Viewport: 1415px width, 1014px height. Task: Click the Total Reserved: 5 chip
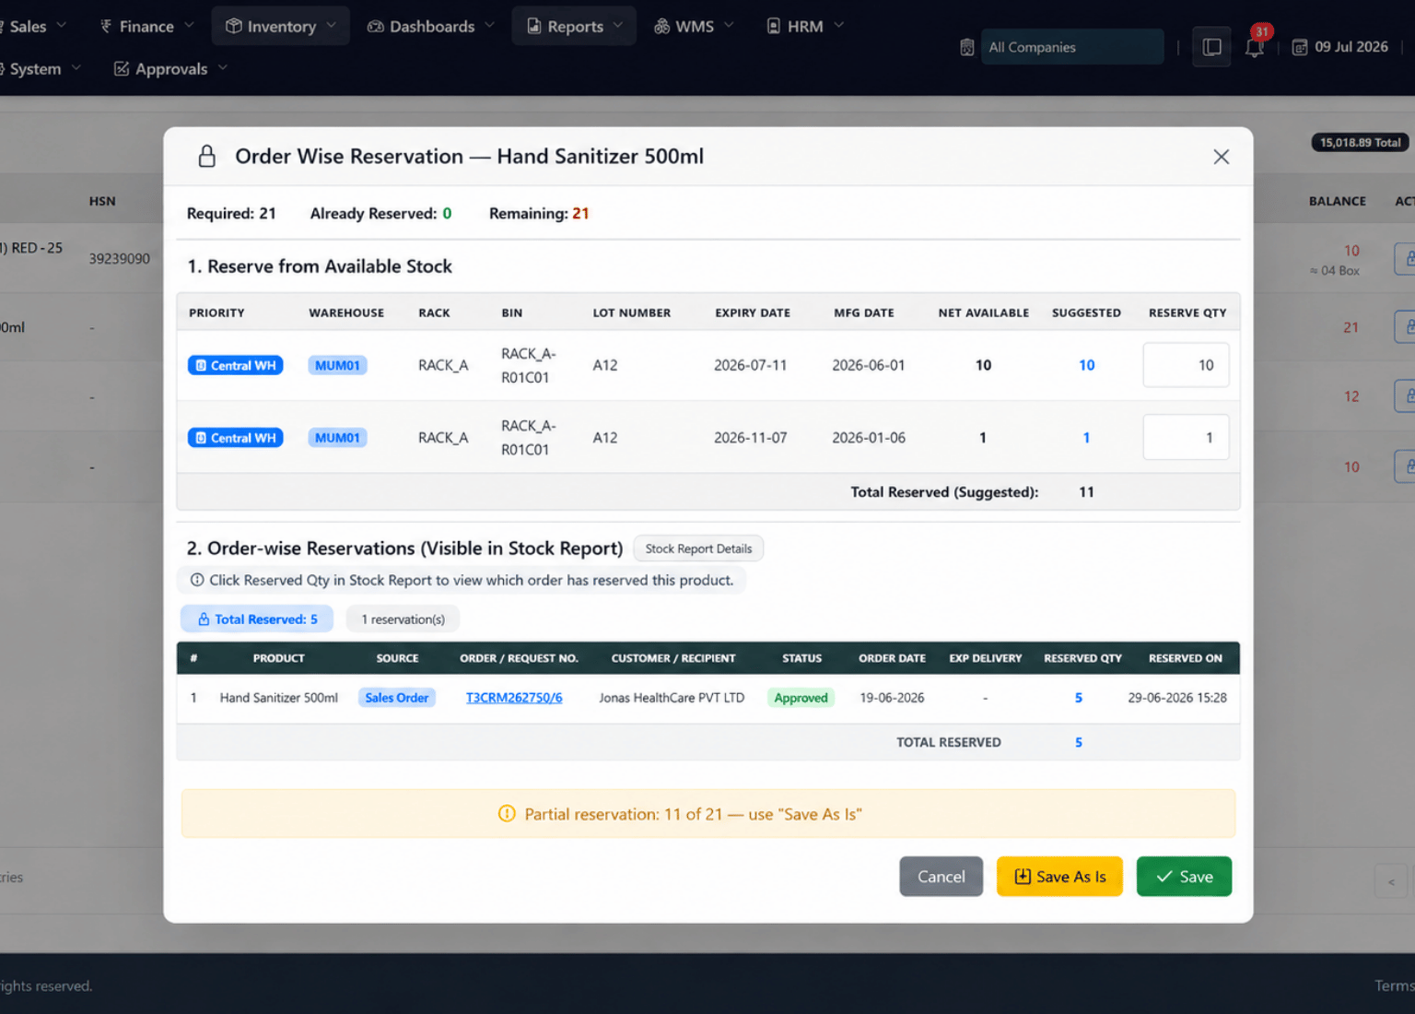pos(259,619)
